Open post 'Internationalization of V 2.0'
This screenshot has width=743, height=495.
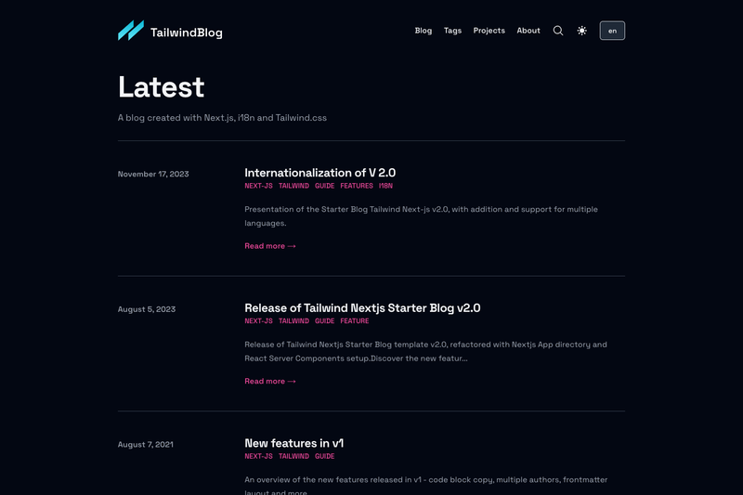click(319, 173)
